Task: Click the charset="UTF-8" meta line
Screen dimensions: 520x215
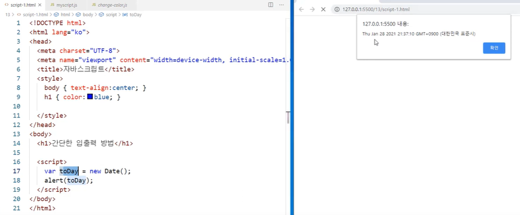Action: click(x=78, y=50)
